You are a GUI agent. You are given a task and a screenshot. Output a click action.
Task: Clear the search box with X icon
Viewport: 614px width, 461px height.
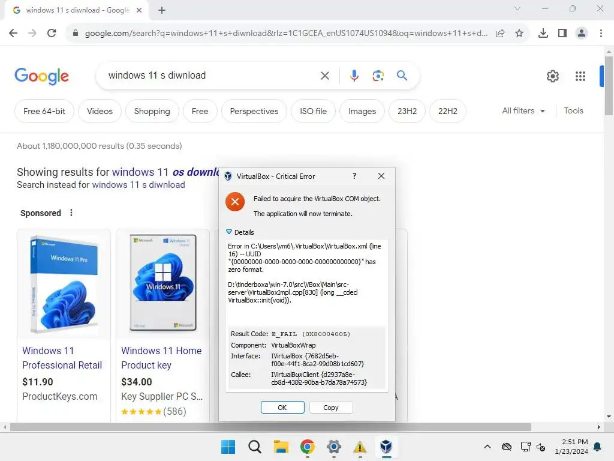click(325, 76)
